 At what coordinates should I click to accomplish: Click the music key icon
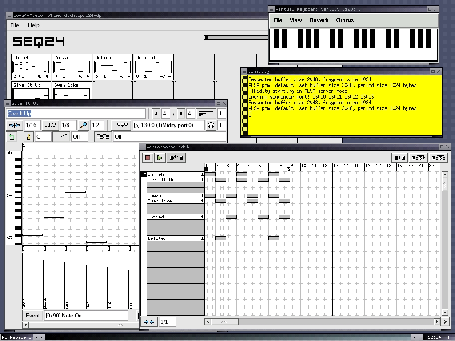(28, 137)
